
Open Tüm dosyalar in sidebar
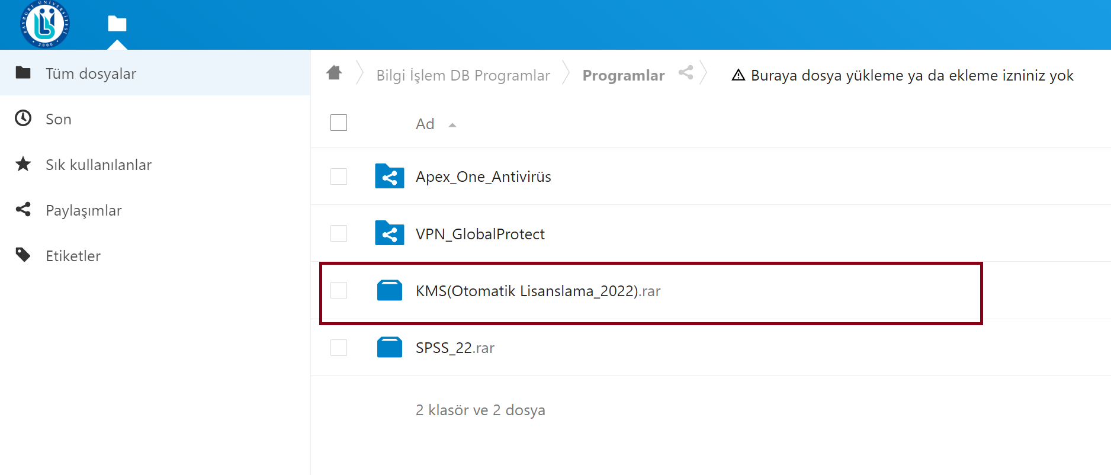tap(91, 73)
